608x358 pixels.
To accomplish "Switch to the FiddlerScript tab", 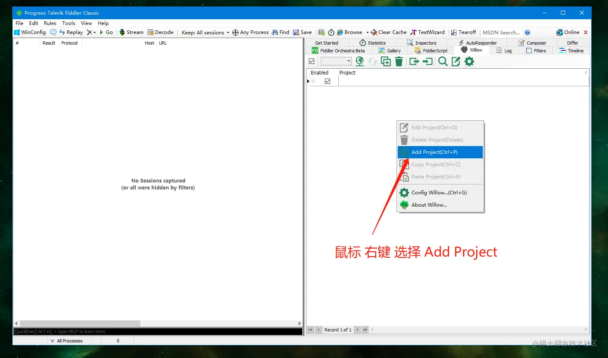I will [431, 51].
